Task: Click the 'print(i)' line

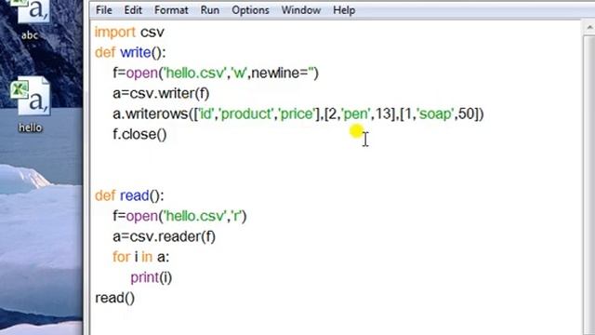Action: [x=151, y=278]
